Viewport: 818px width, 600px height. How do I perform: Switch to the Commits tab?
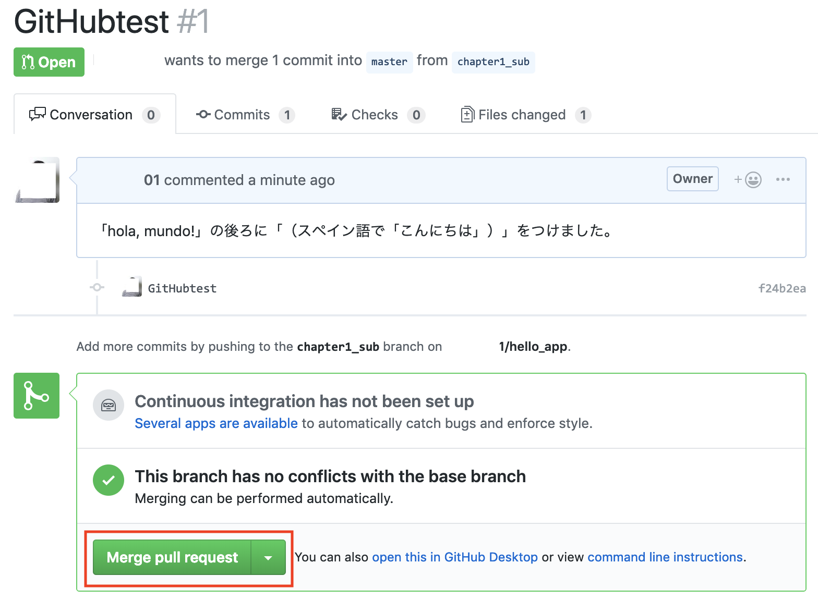click(x=245, y=115)
